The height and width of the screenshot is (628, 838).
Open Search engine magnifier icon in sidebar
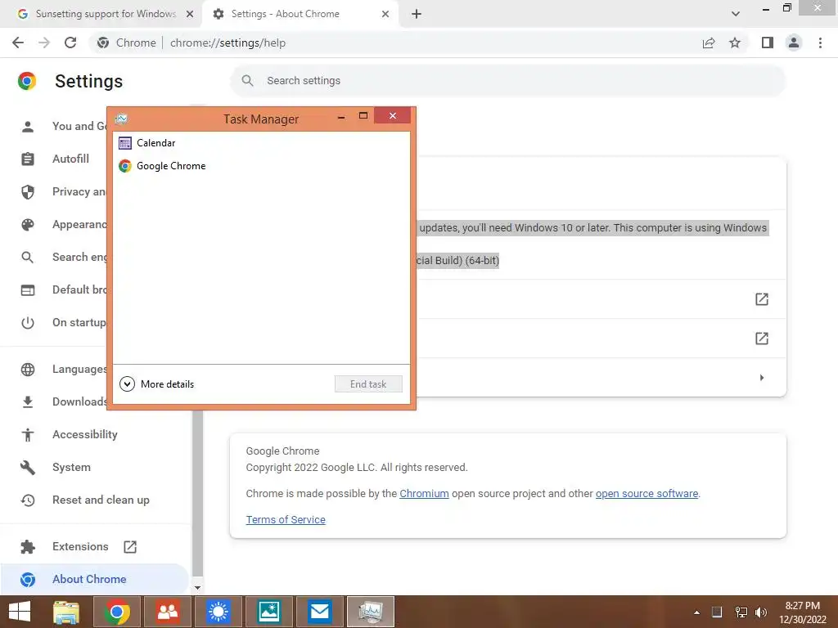click(x=27, y=257)
